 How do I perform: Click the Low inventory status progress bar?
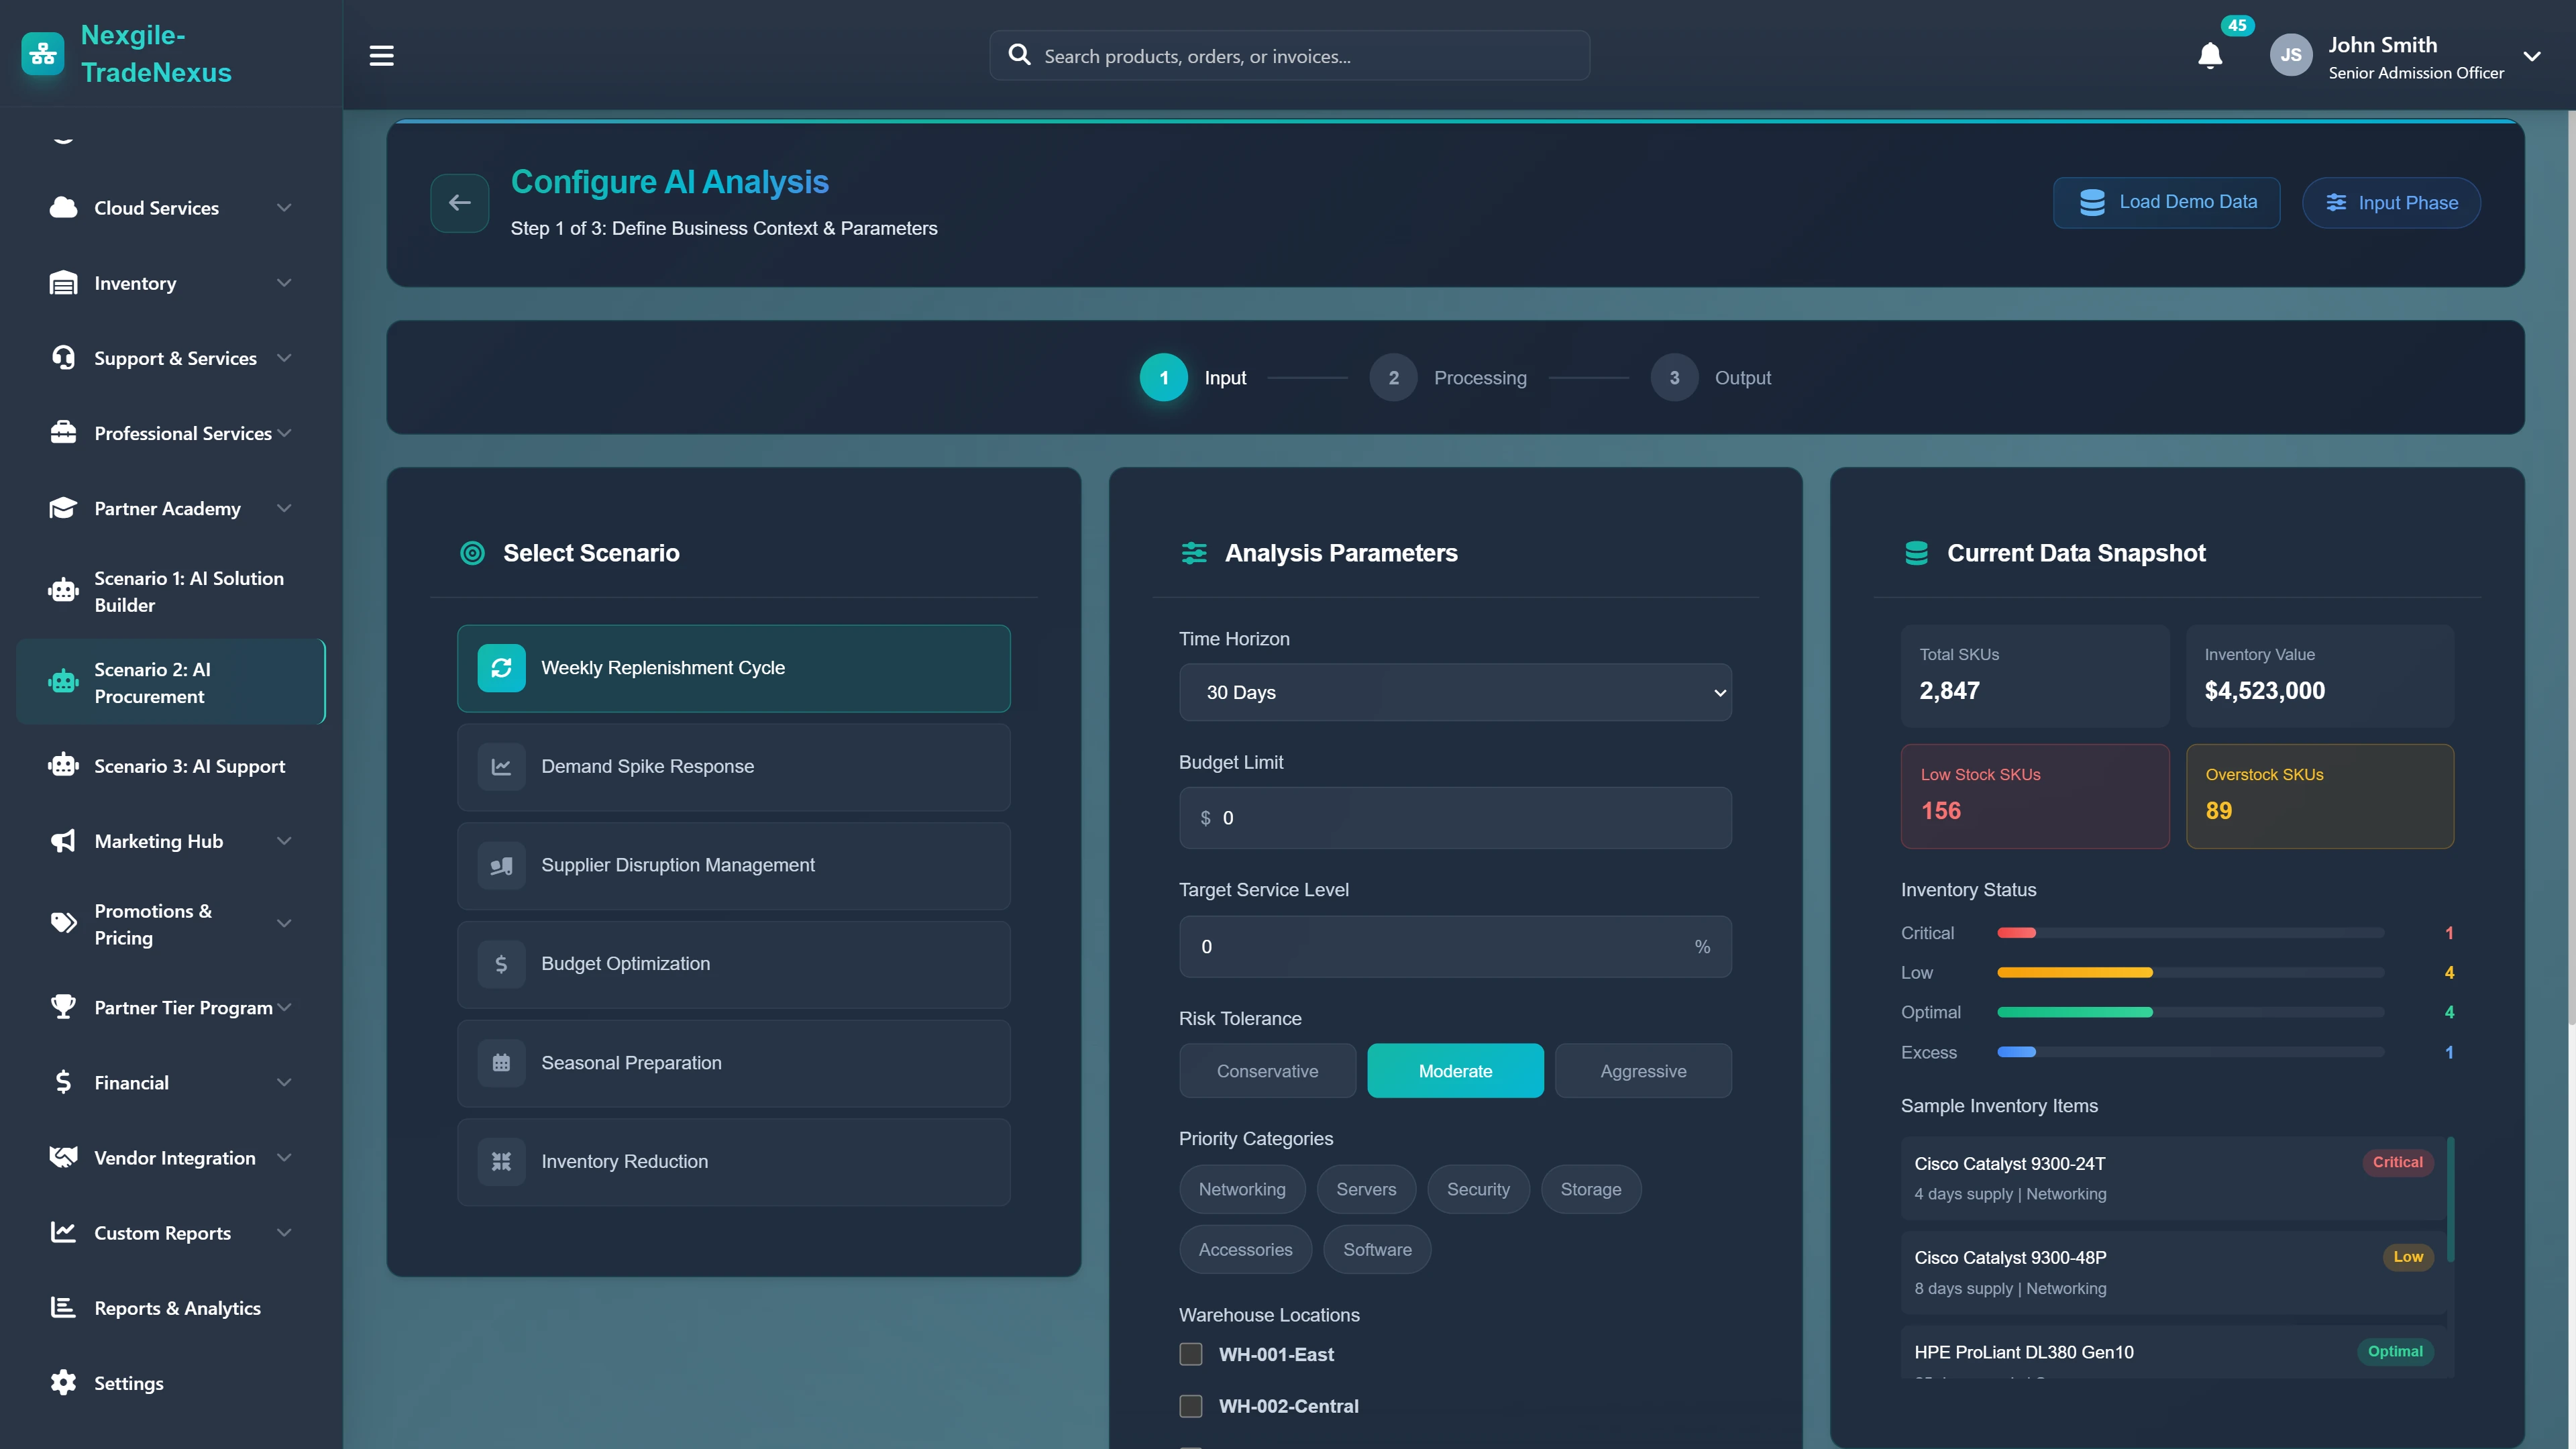point(2190,972)
